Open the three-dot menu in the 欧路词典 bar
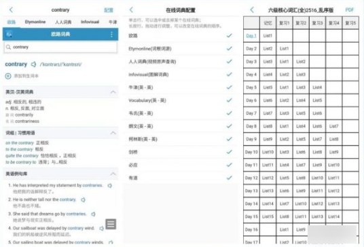364x247 pixels. tap(111, 35)
